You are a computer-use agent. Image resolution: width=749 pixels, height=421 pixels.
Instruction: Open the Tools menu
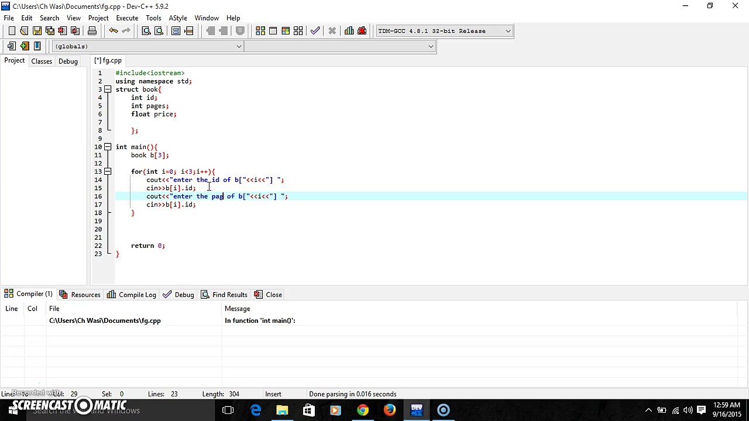tap(153, 18)
